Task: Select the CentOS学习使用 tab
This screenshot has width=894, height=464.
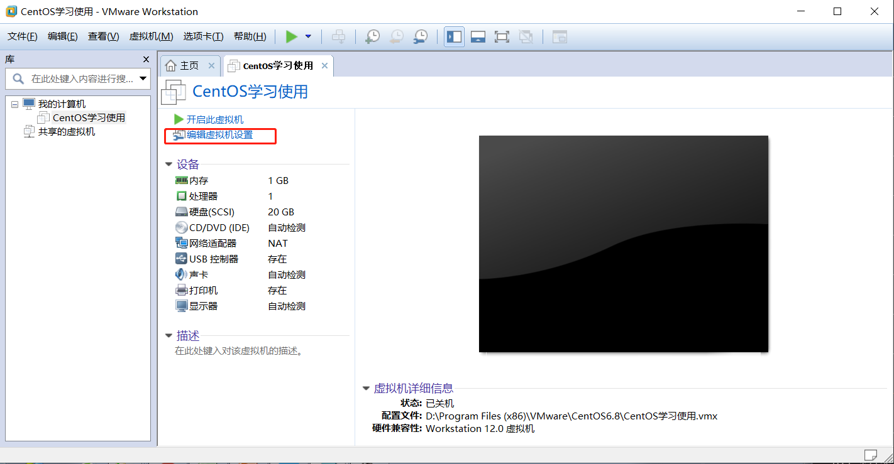Action: [x=278, y=66]
